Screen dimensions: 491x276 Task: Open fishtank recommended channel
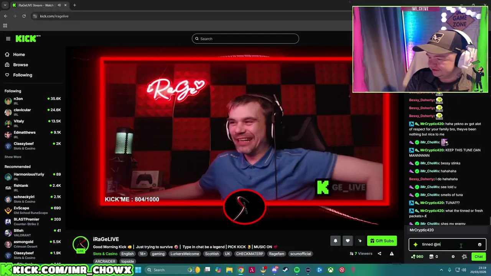pyautogui.click(x=33, y=188)
